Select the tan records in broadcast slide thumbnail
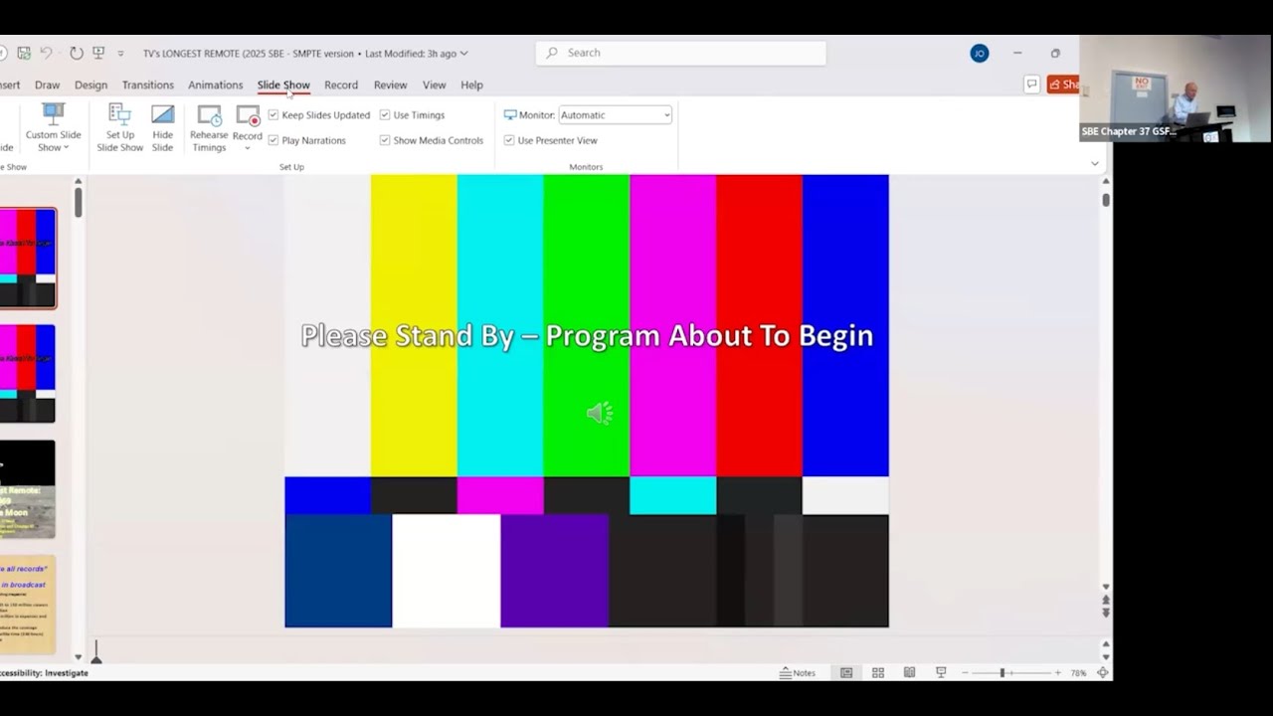 click(28, 605)
